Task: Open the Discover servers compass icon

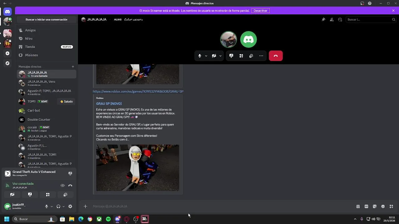Action: tap(7, 63)
